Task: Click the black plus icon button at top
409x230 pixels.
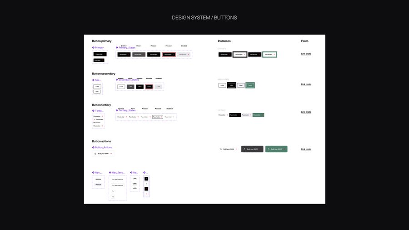Action: (146, 179)
